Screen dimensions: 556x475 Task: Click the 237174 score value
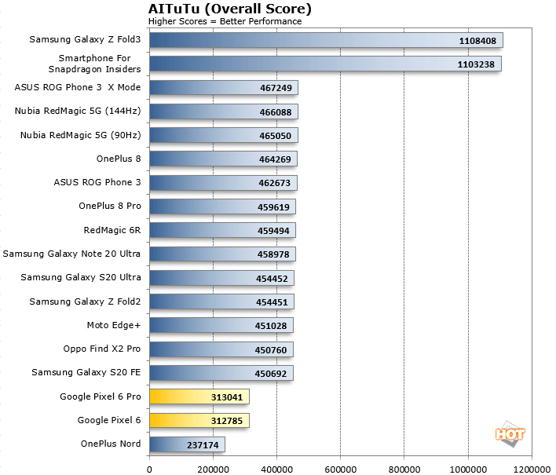pyautogui.click(x=203, y=445)
